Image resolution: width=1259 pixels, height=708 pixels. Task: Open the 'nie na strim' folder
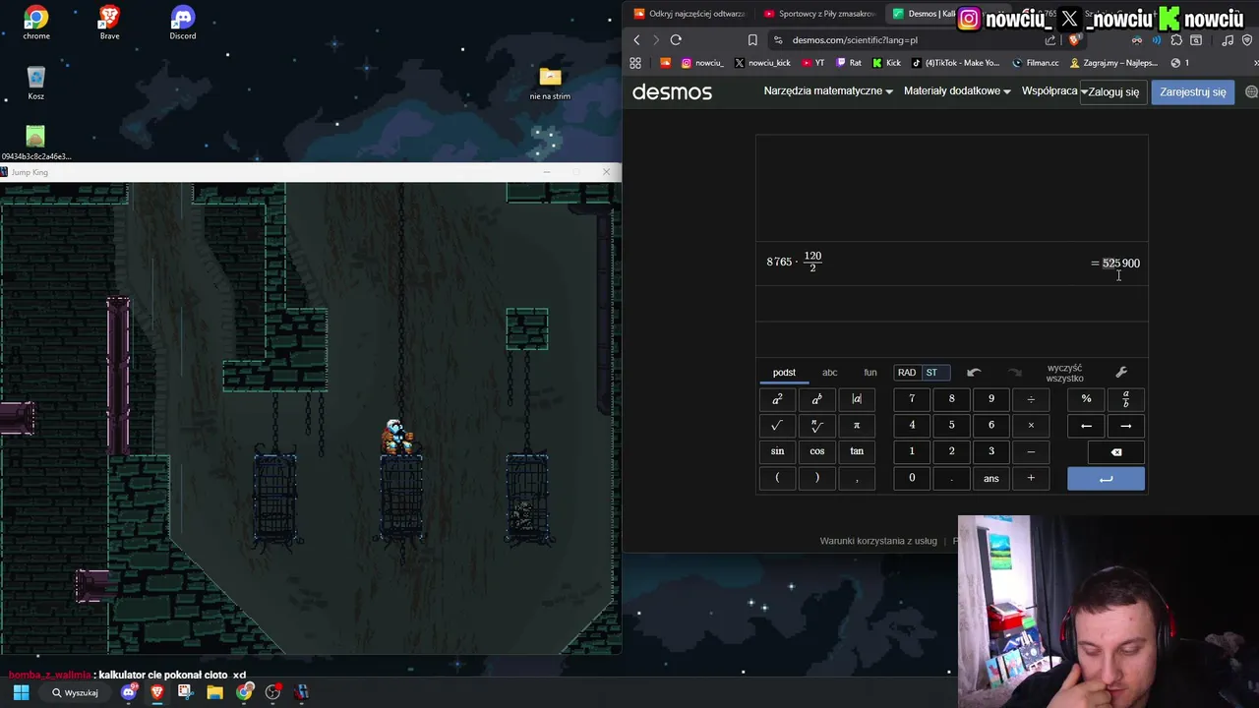[x=550, y=83]
